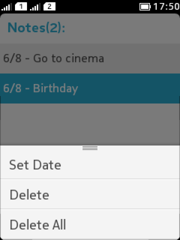
Task: Select Delete in the options menu
Action: (x=29, y=195)
